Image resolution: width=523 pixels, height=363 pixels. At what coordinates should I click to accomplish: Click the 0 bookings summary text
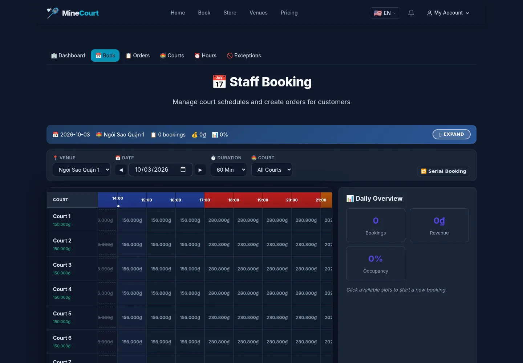point(168,135)
